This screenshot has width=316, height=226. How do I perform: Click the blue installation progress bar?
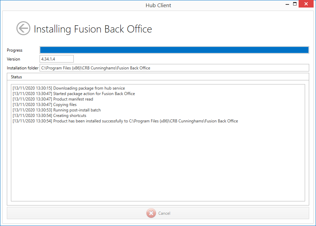pyautogui.click(x=174, y=50)
